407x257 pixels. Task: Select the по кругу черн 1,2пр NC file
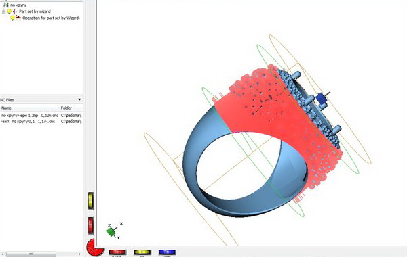click(x=41, y=115)
